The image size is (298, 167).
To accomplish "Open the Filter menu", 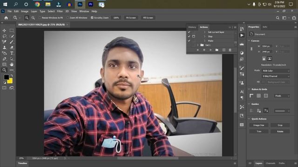I will (60, 11).
